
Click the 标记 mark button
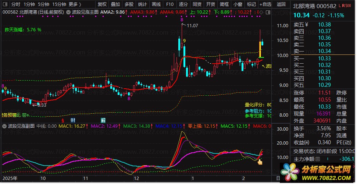251,4
